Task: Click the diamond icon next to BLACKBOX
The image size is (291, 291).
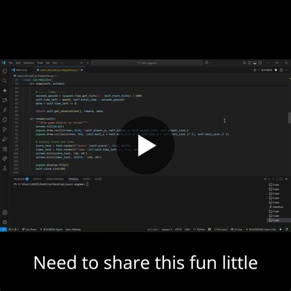Action: (276, 70)
